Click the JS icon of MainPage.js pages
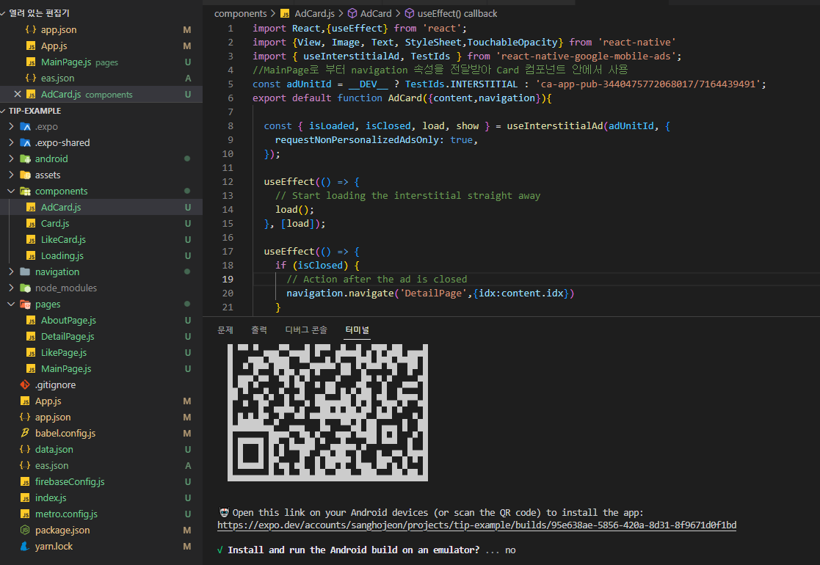Viewport: 820px width, 565px height. [31, 62]
